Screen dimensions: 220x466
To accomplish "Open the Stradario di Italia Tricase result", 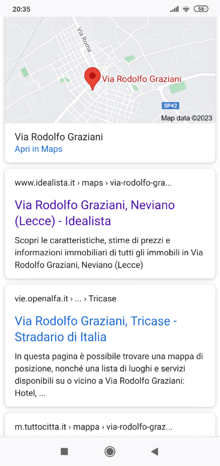I will pos(96,329).
